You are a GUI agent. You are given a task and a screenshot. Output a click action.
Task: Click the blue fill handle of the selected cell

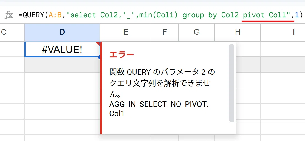(x=100, y=57)
